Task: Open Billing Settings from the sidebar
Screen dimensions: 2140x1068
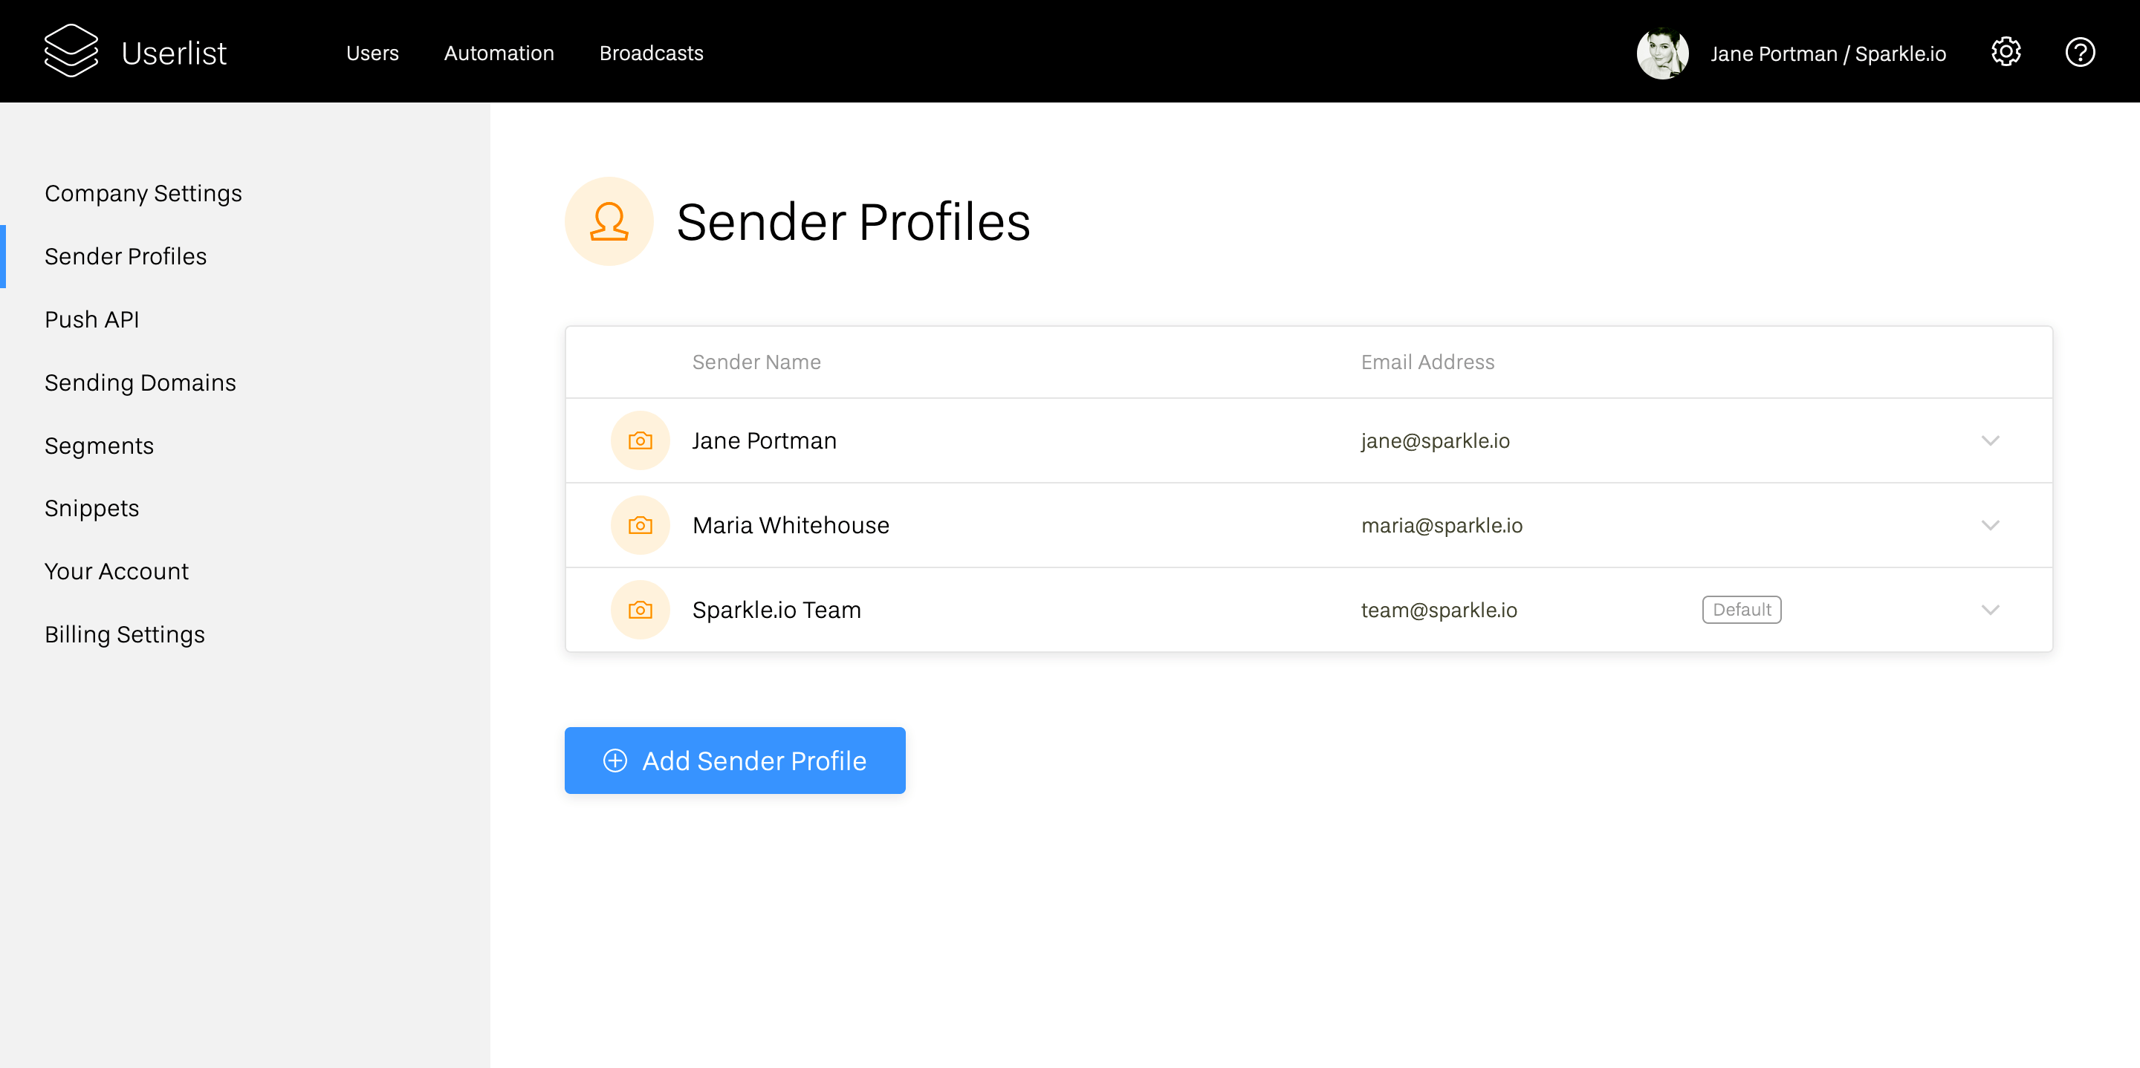Action: coord(125,634)
